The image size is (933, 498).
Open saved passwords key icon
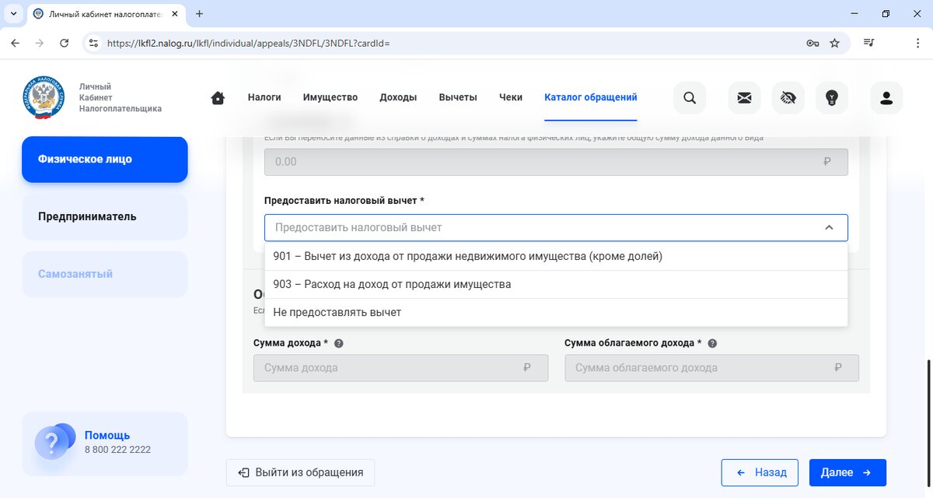812,43
